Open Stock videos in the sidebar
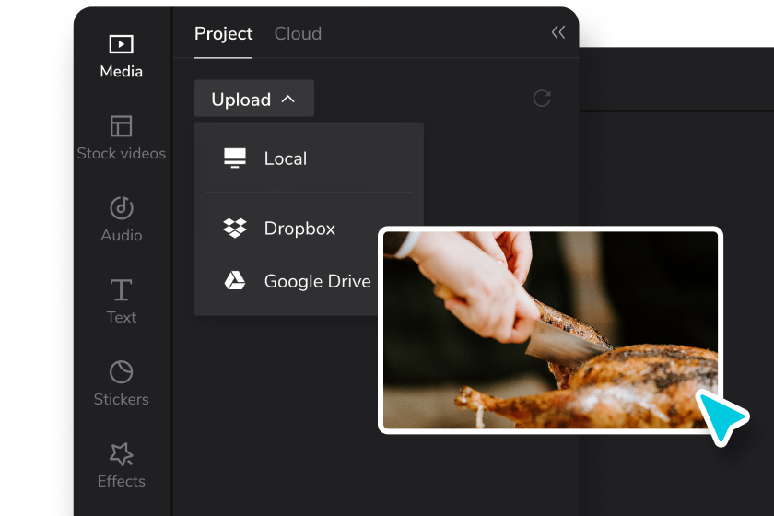The height and width of the screenshot is (516, 774). click(x=121, y=138)
